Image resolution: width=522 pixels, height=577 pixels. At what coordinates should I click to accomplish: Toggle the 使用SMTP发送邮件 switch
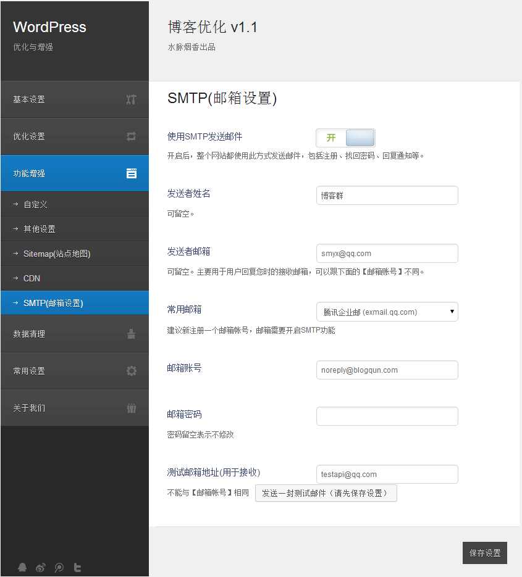[345, 138]
